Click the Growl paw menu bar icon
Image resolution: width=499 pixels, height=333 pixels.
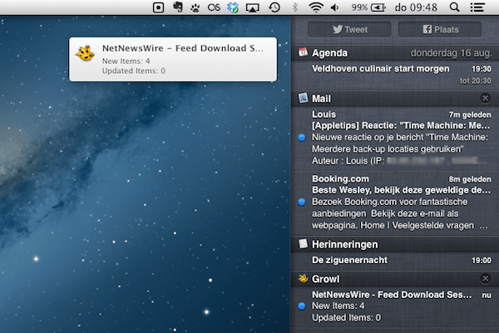click(x=195, y=8)
